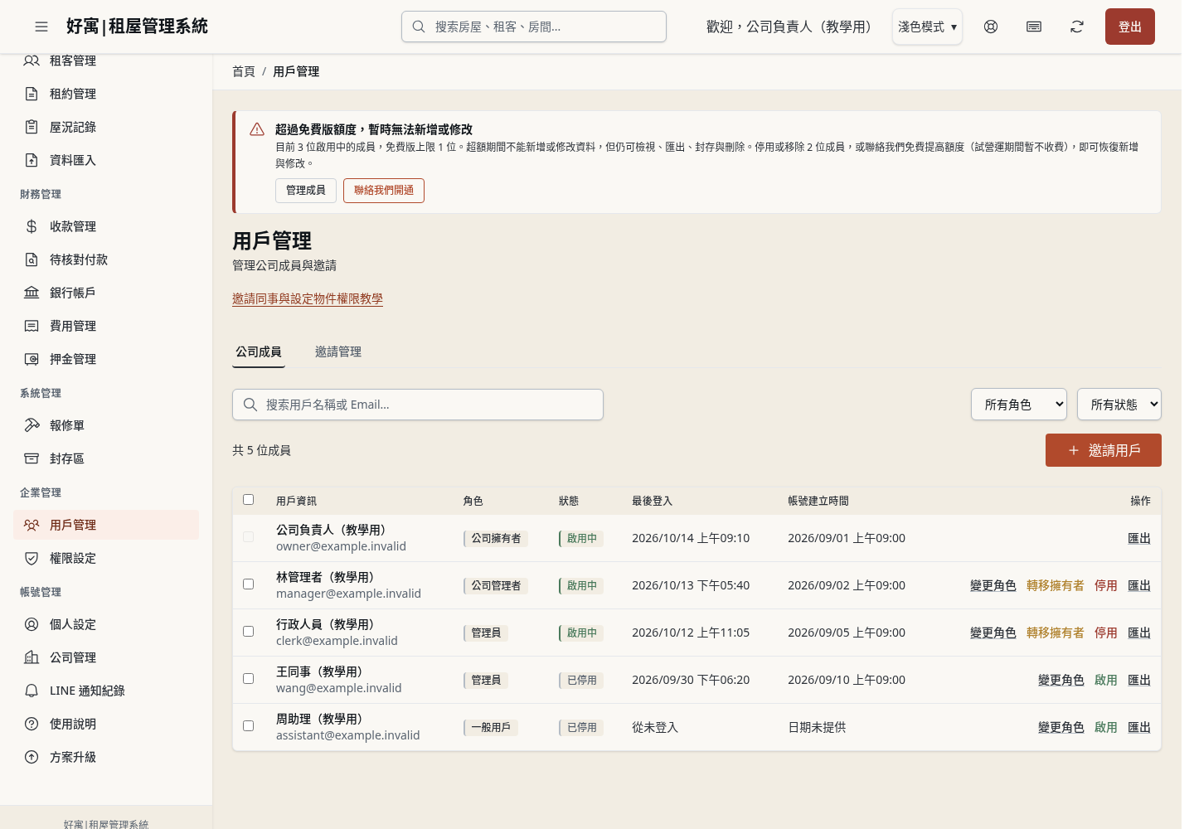Open the hamburger menu icon
This screenshot has width=1194, height=829.
click(x=41, y=27)
